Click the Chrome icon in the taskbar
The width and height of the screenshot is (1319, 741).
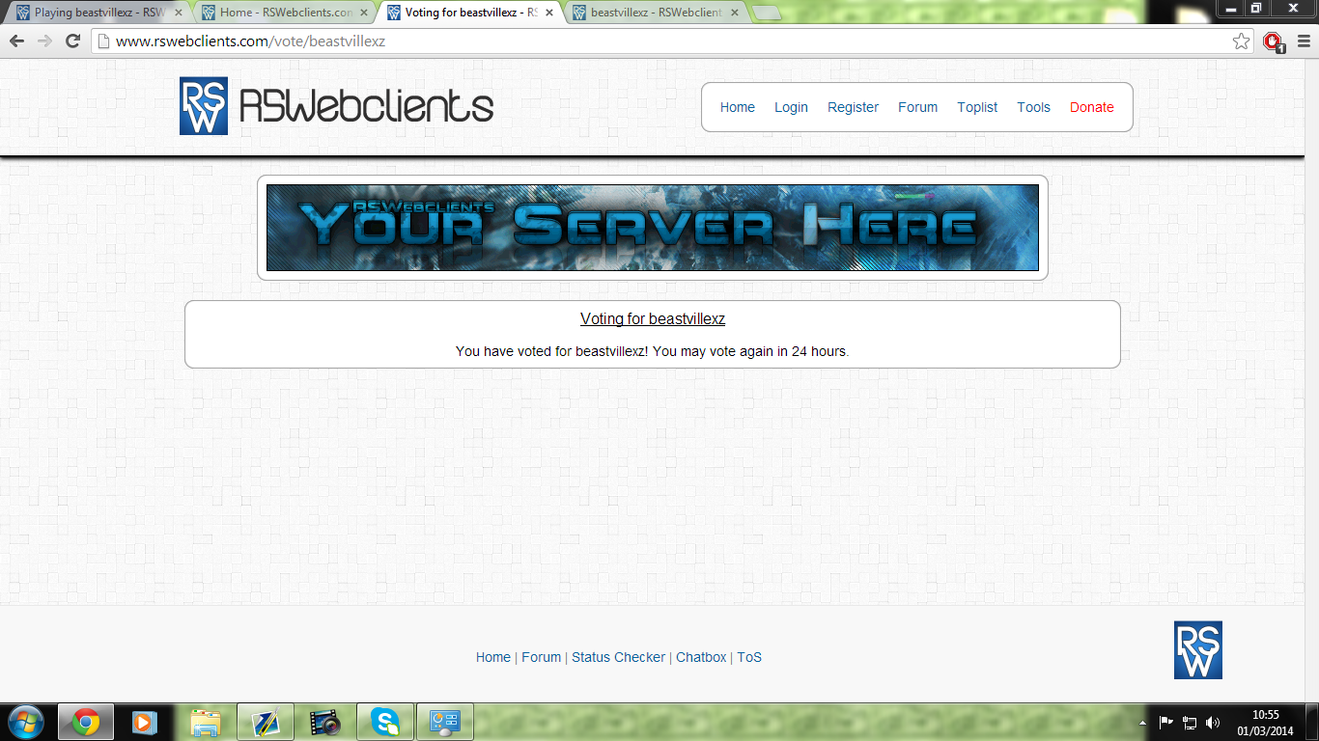(x=86, y=722)
